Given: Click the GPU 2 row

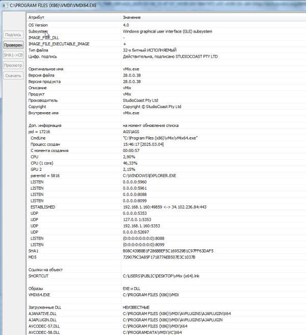Looking at the screenshot, I should 166,169.
